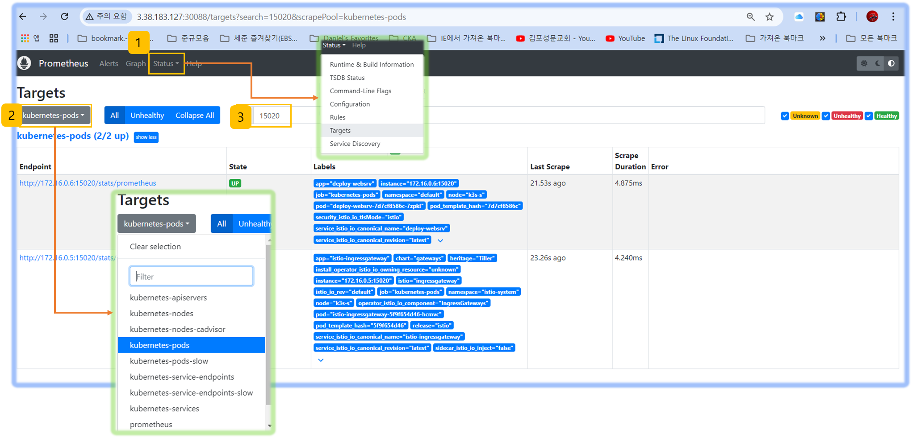Click the app="istio-ingressgateway" label
912x438 pixels.
click(x=352, y=258)
